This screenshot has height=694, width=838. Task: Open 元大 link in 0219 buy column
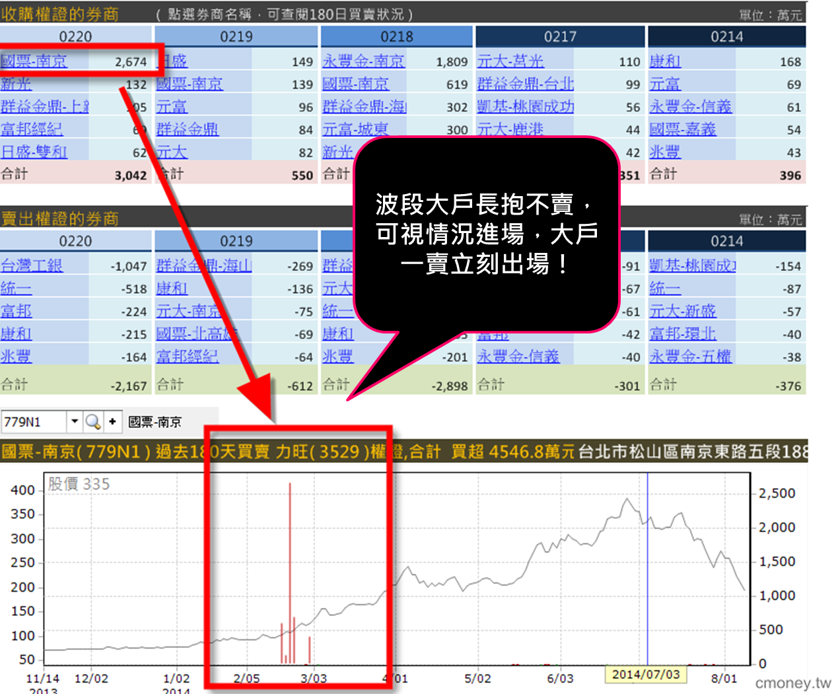point(172,152)
